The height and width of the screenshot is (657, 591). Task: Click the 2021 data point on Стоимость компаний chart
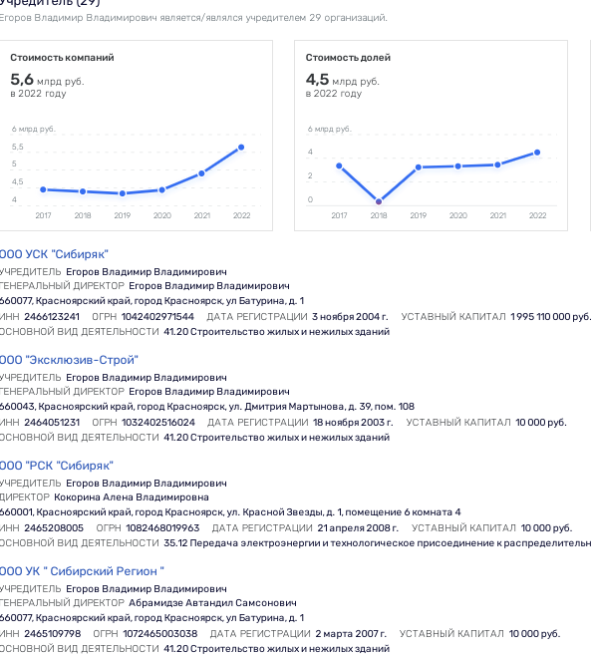point(201,173)
